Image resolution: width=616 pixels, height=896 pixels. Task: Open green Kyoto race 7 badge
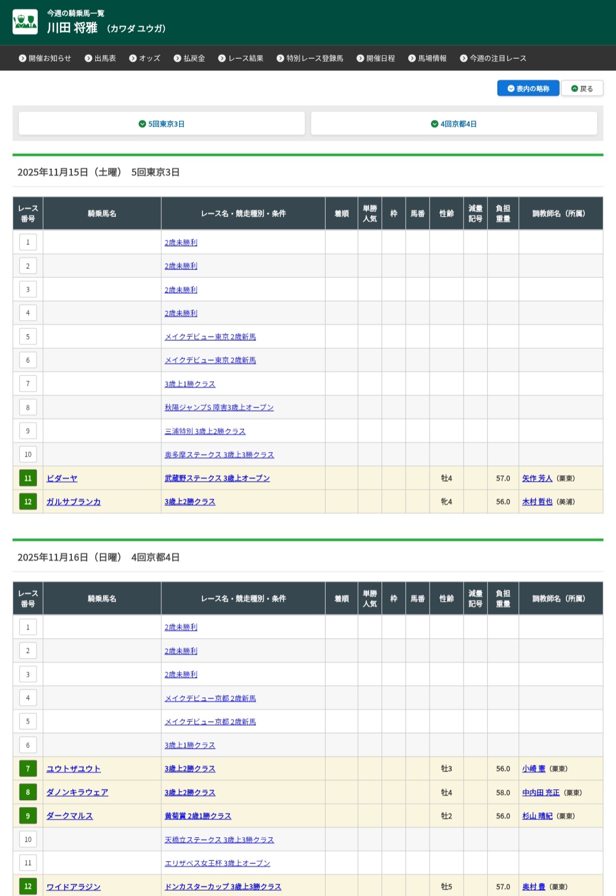coord(28,769)
